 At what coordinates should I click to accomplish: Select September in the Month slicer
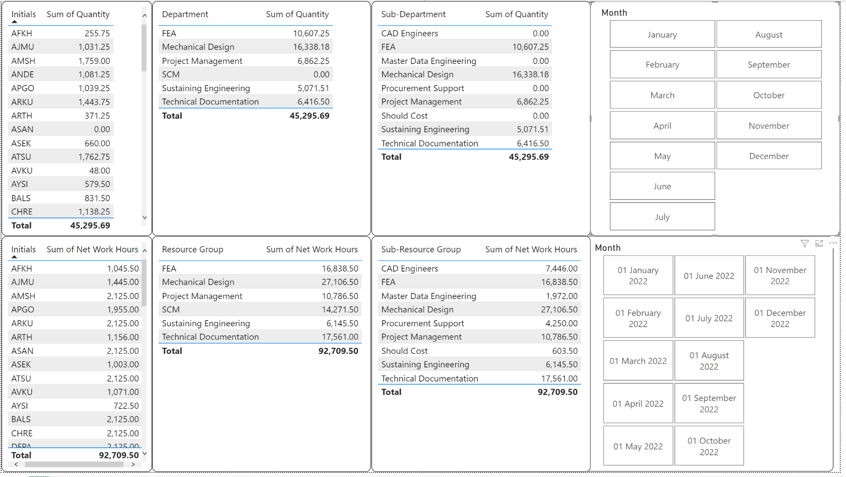pyautogui.click(x=769, y=65)
